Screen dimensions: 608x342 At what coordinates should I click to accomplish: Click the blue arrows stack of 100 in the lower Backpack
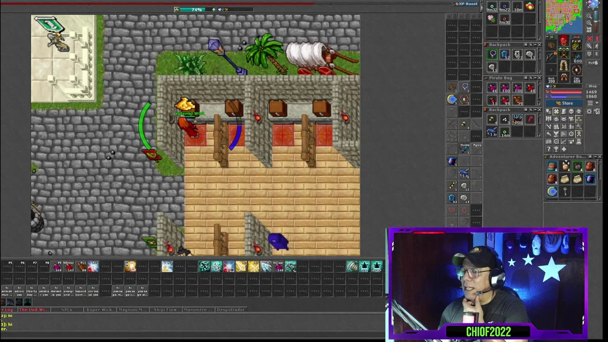tap(517, 119)
